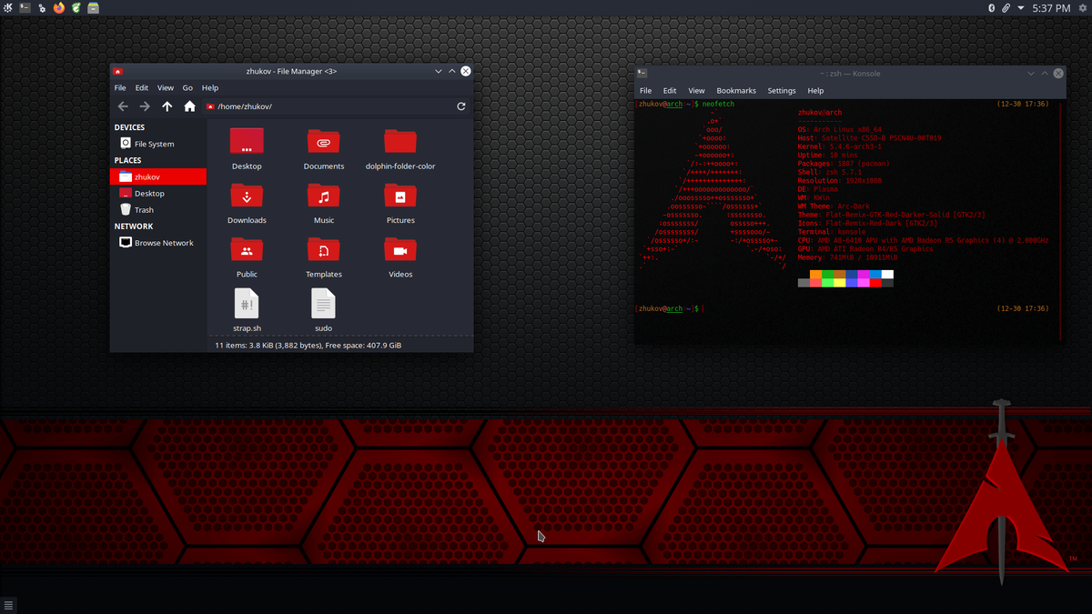
Task: Click the Bluetooth icon in the system tray
Action: [x=992, y=7]
